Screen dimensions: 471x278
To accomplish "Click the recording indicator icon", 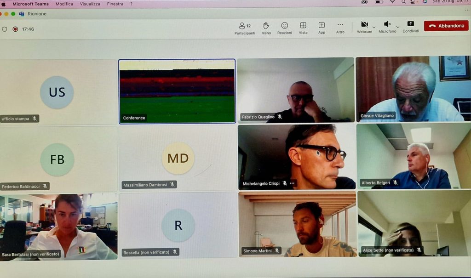I will (15, 29).
